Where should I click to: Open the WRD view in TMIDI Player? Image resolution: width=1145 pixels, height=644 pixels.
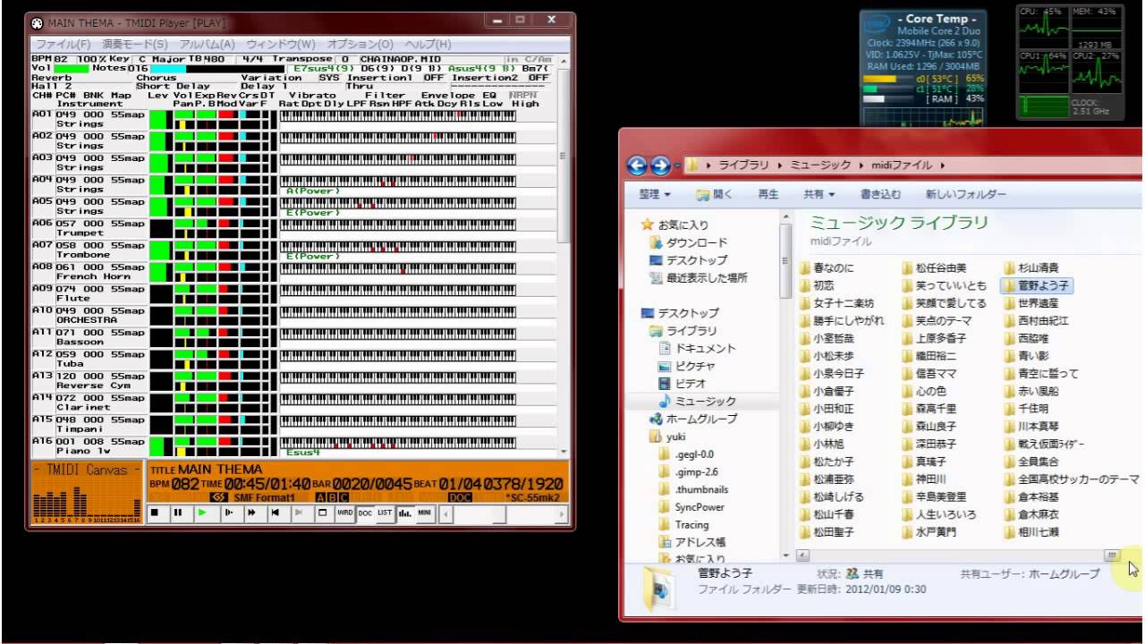(x=345, y=513)
